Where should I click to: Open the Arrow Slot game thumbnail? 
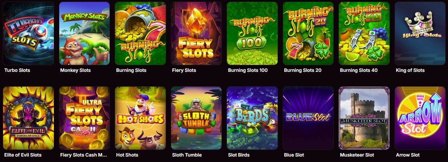coord(420,118)
